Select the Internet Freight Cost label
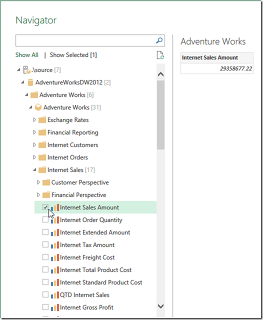This screenshot has width=263, height=320. [87, 257]
